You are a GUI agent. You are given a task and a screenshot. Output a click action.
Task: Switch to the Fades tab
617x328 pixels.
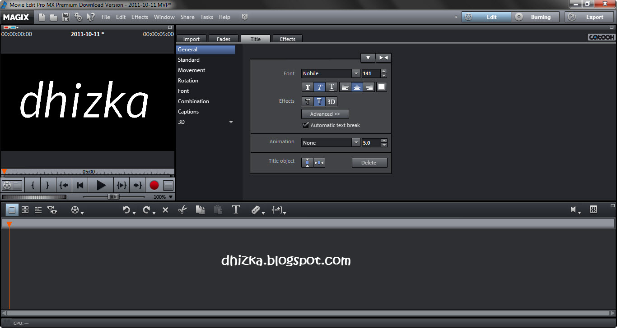point(224,39)
